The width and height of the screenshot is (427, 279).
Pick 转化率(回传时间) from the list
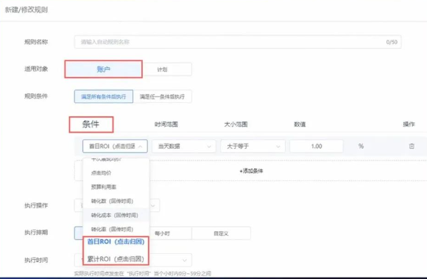click(x=116, y=230)
